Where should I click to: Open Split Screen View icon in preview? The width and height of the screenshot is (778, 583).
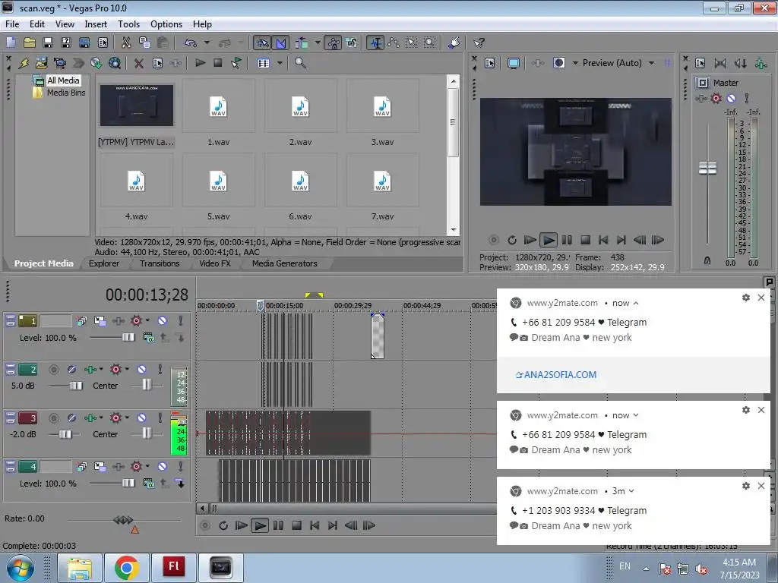point(558,63)
